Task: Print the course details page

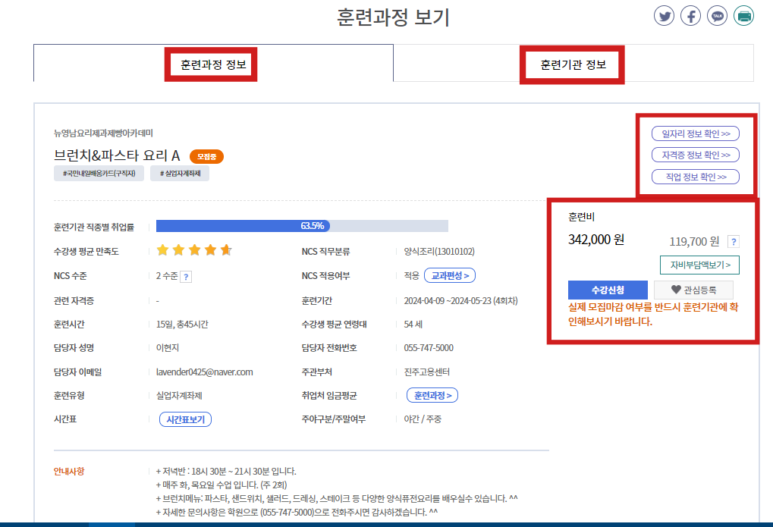Action: (743, 15)
